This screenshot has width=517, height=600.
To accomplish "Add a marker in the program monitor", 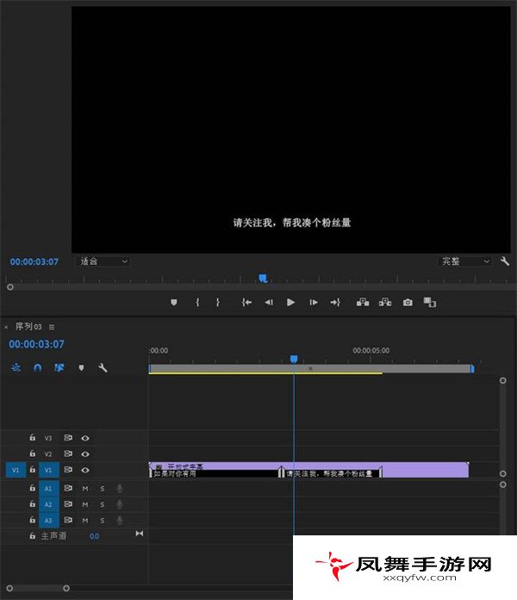I will [x=173, y=303].
